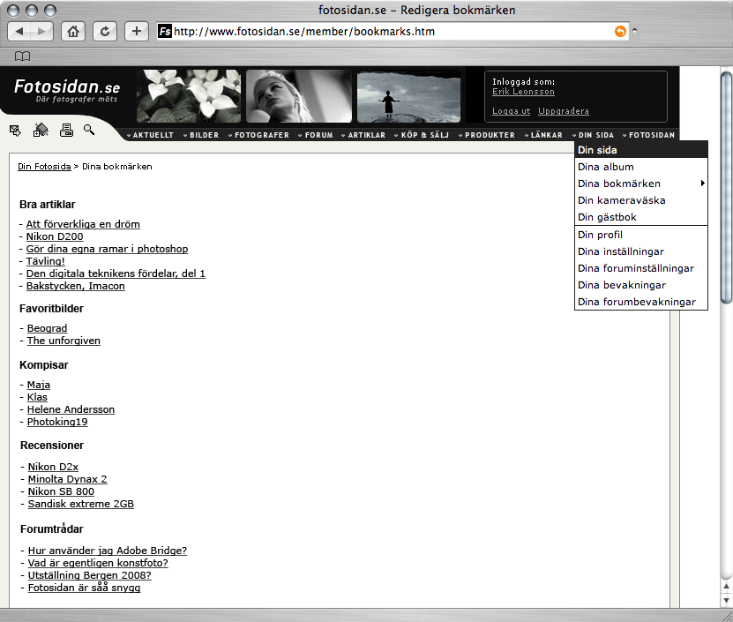The width and height of the screenshot is (733, 622).
Task: Open the BILDER dropdown in the navigation bar
Action: (204, 135)
